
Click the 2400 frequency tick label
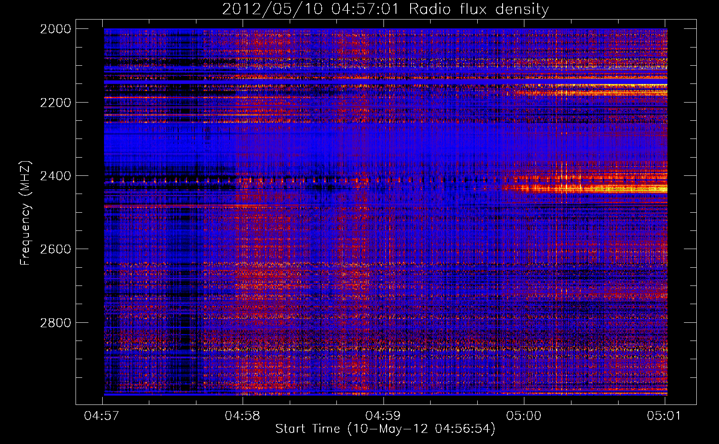tap(56, 176)
